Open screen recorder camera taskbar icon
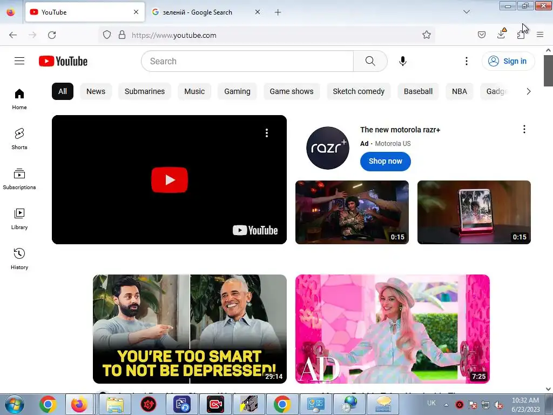This screenshot has height=415, width=553. coord(215,404)
